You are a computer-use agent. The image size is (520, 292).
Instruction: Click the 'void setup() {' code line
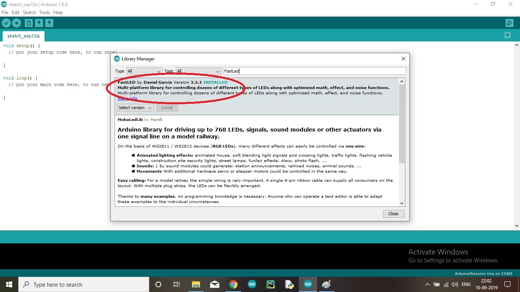pyautogui.click(x=21, y=46)
